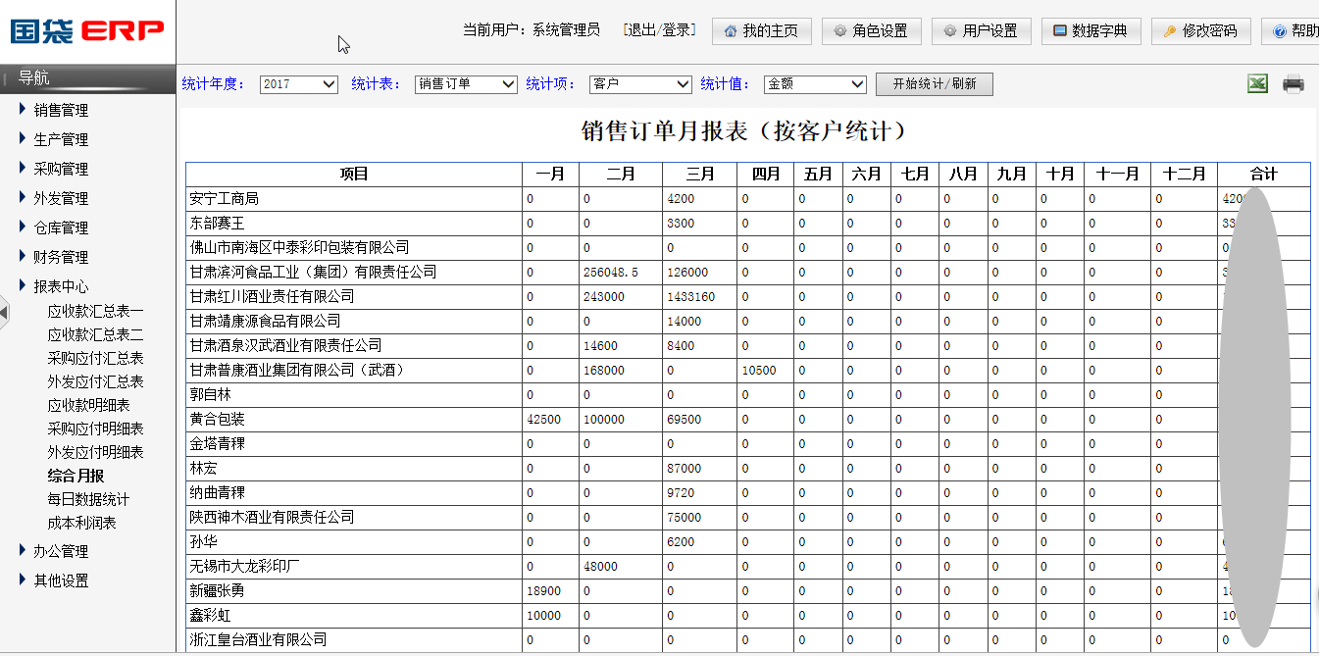1319x656 pixels.
Task: Open the 统计表 dropdown
Action: [466, 84]
